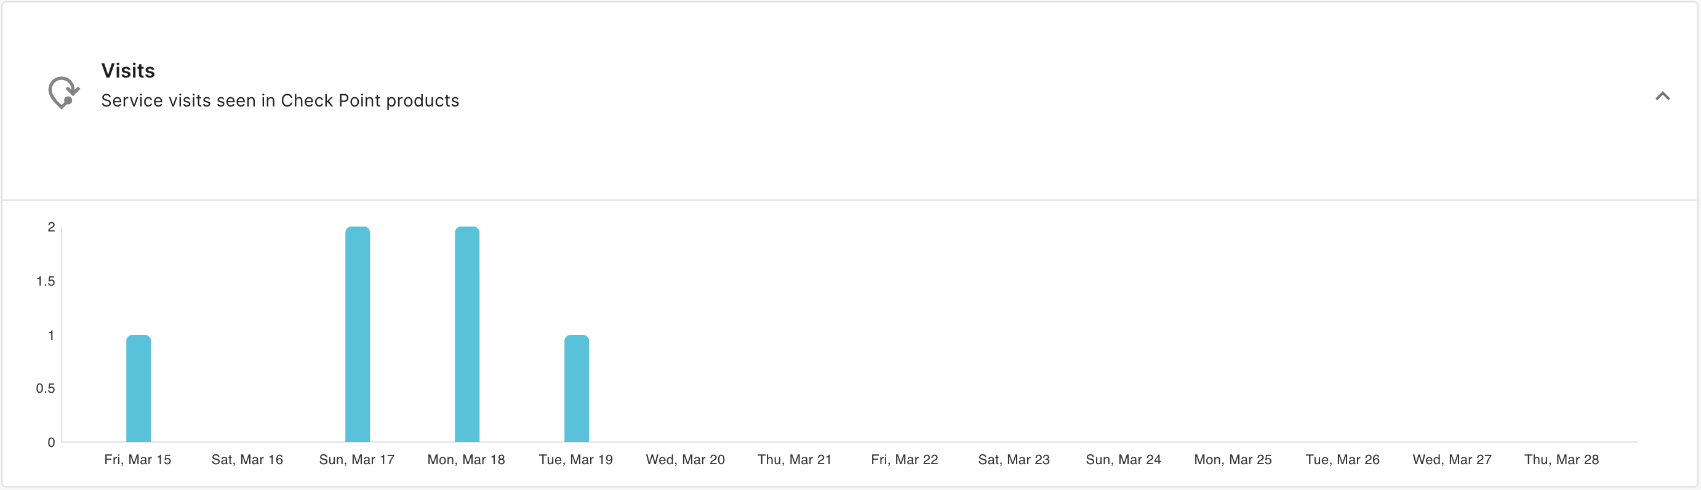The image size is (1701, 490).
Task: Click the Sun, Mar 17 bar
Action: click(358, 334)
